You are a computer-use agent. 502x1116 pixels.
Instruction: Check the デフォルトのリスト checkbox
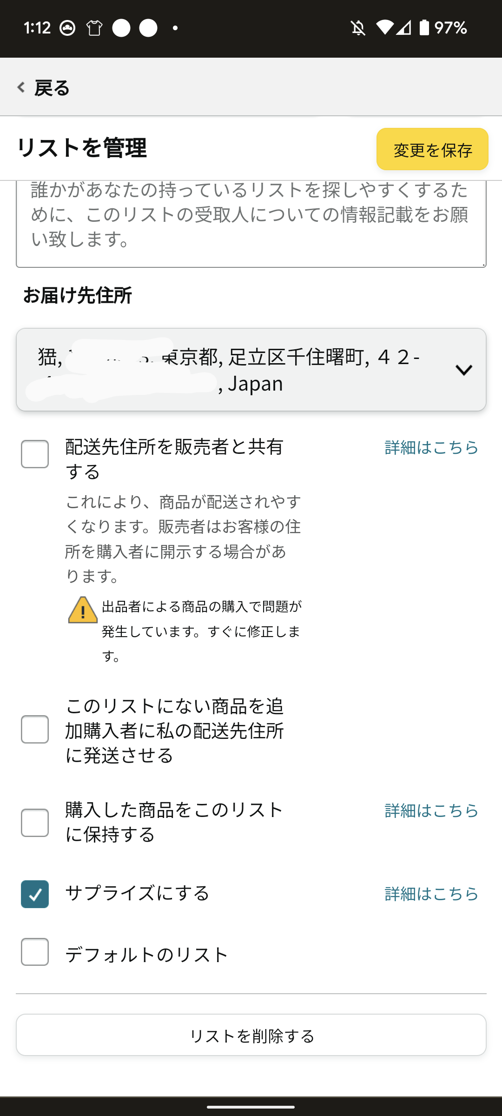[35, 952]
